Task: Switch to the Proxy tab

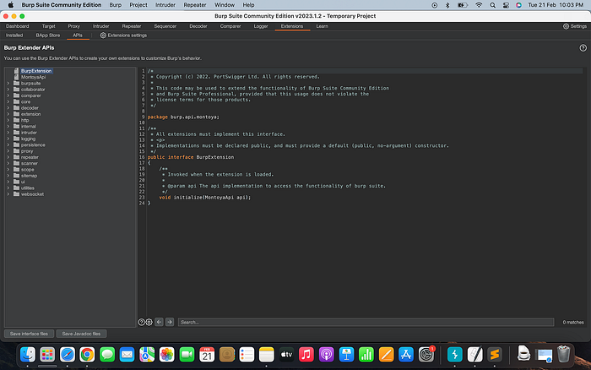Action: point(74,26)
